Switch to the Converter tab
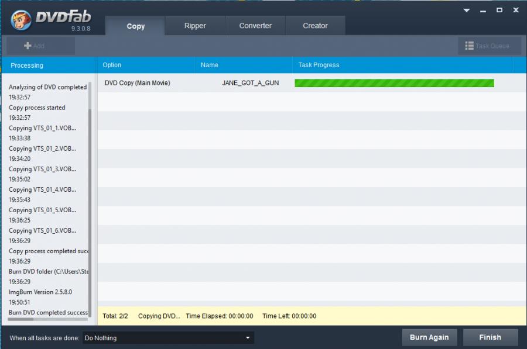The width and height of the screenshot is (527, 349). [x=255, y=26]
